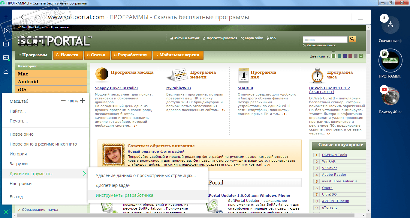Viewport: 410px width, 218px height.
Task: Open the YouTube Почему 40 tab thumbnail
Action: (x=390, y=96)
